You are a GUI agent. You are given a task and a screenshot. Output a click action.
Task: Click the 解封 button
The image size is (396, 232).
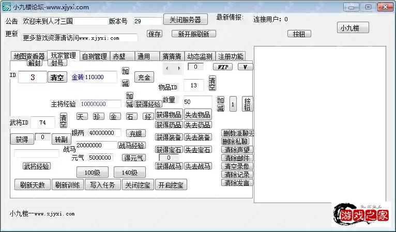point(35,63)
